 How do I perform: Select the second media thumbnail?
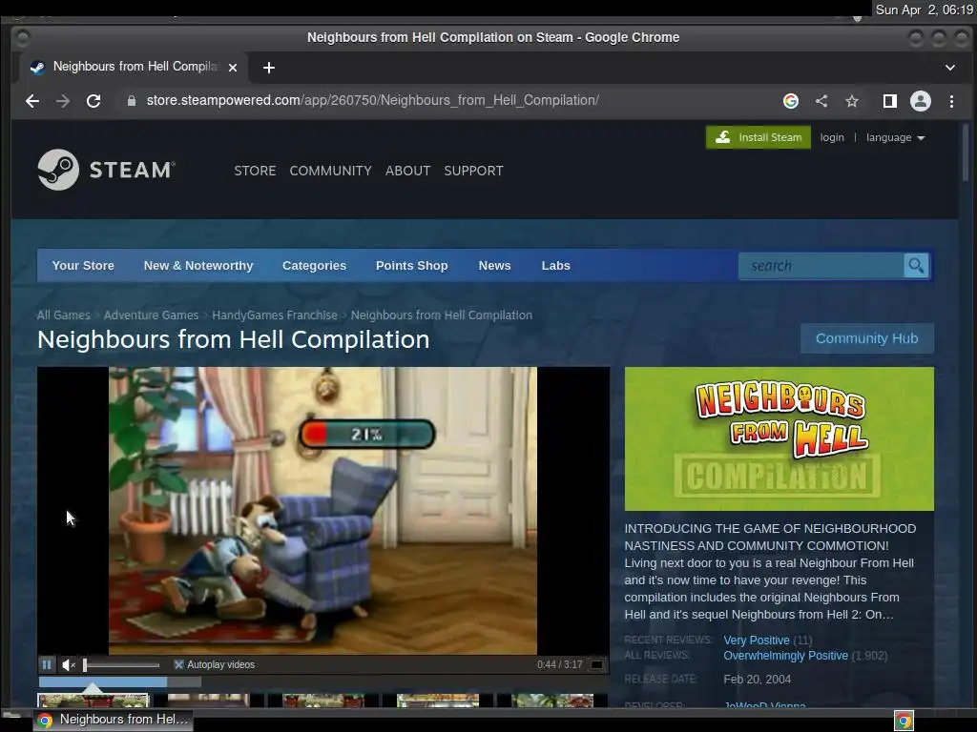(208, 701)
